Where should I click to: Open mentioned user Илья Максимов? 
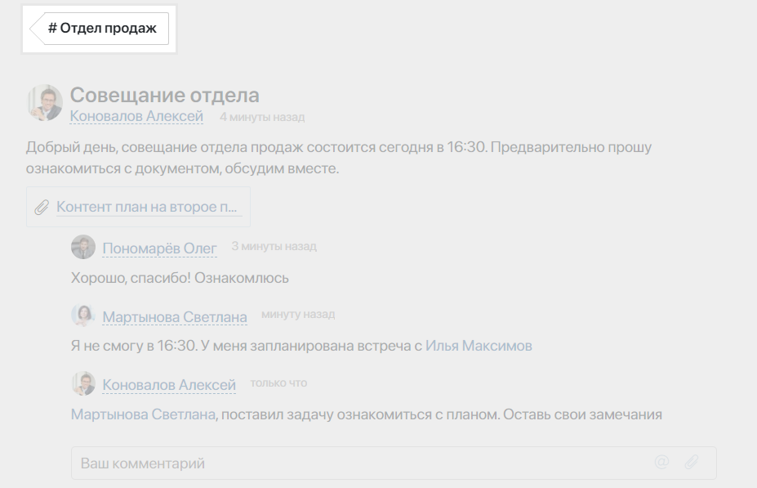(479, 346)
